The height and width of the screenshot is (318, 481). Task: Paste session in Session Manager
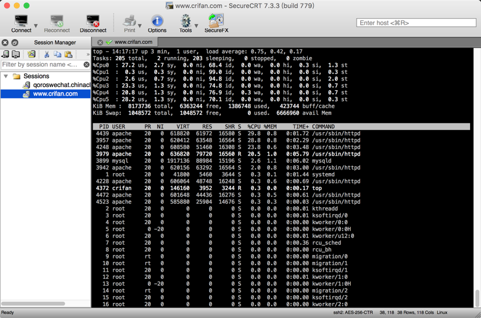point(69,54)
